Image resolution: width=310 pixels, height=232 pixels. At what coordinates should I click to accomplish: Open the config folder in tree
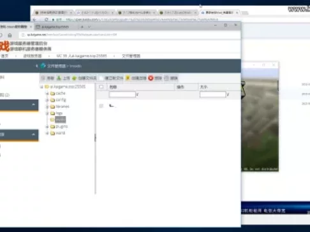(x=61, y=100)
